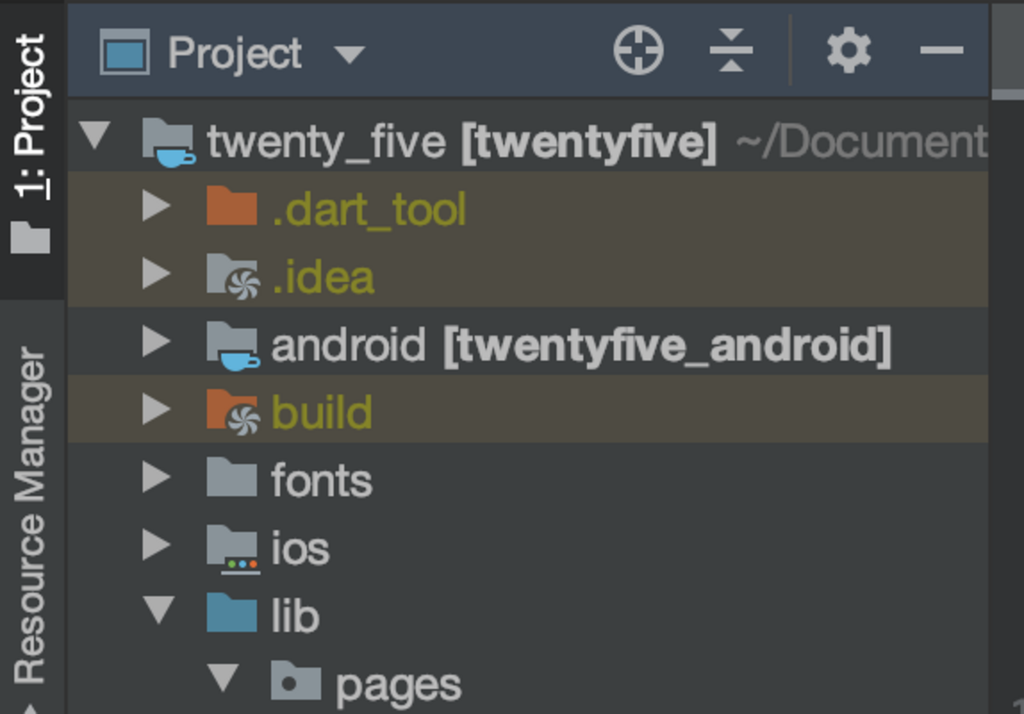Click the Collapse All icon
1024x714 pixels.
731,51
